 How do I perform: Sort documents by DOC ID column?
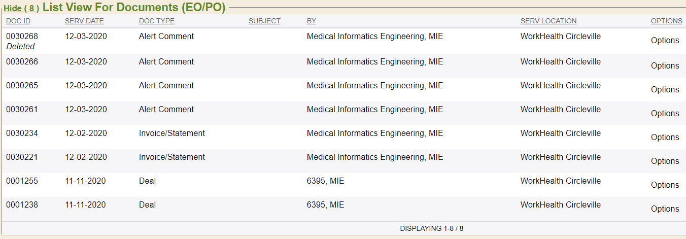[18, 21]
